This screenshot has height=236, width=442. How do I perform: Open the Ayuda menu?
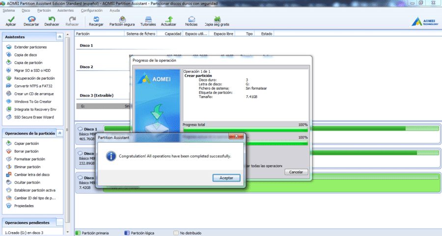pos(114,10)
